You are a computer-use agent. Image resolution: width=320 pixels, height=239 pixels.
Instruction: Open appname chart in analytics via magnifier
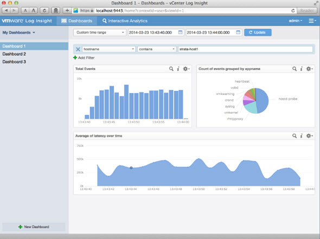coord(295,69)
